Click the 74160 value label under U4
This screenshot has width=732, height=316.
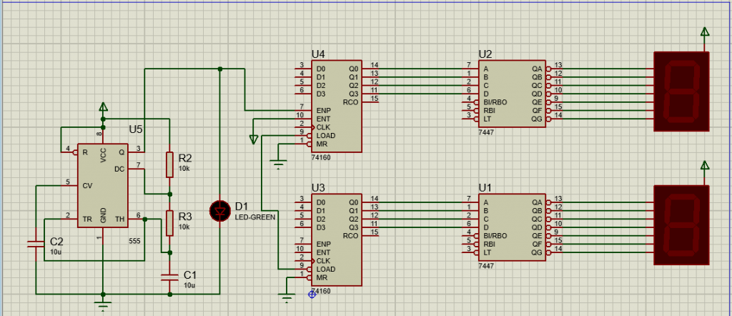[321, 158]
